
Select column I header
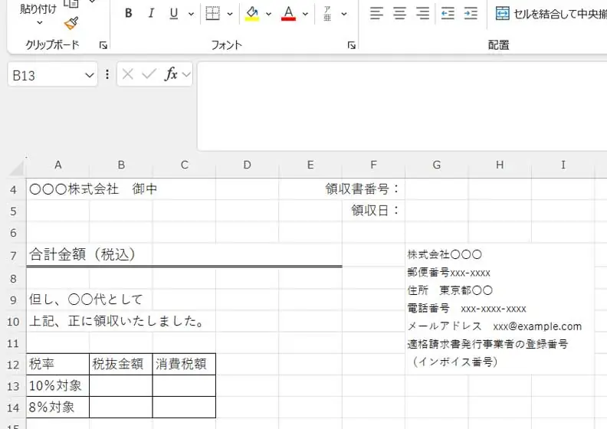coord(563,165)
